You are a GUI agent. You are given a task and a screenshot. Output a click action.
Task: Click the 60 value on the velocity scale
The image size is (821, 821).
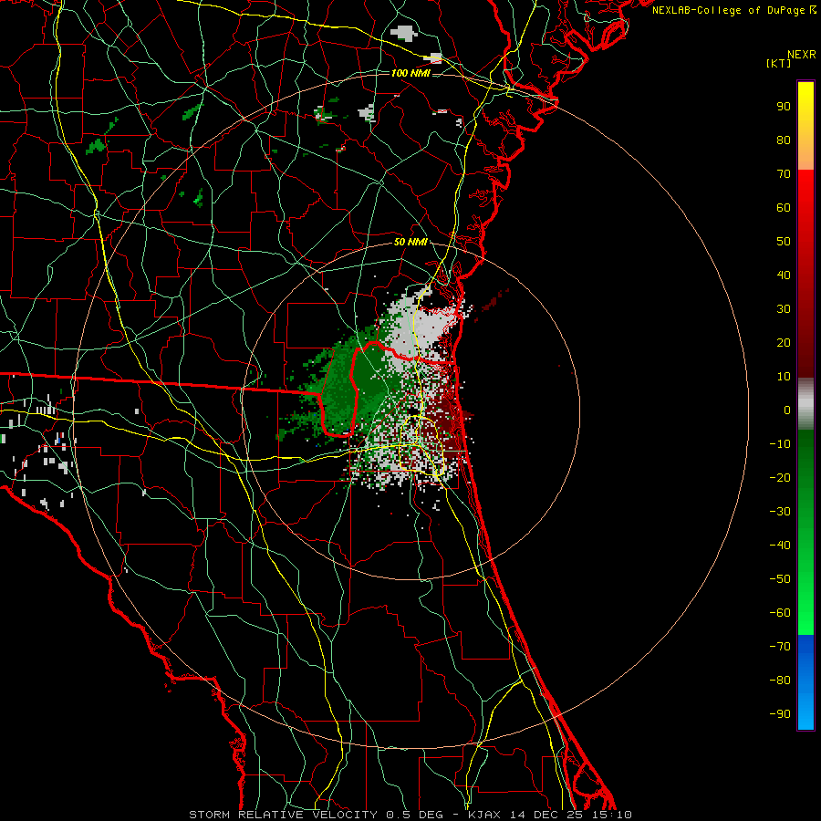pyautogui.click(x=784, y=208)
